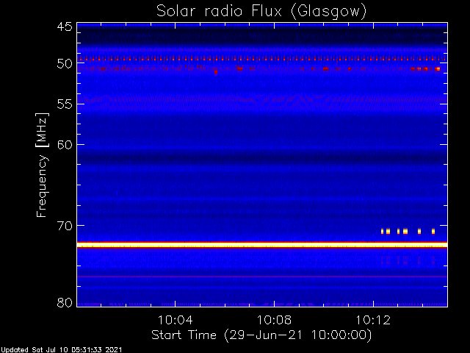Click the 10:12 time axis label

point(373,320)
